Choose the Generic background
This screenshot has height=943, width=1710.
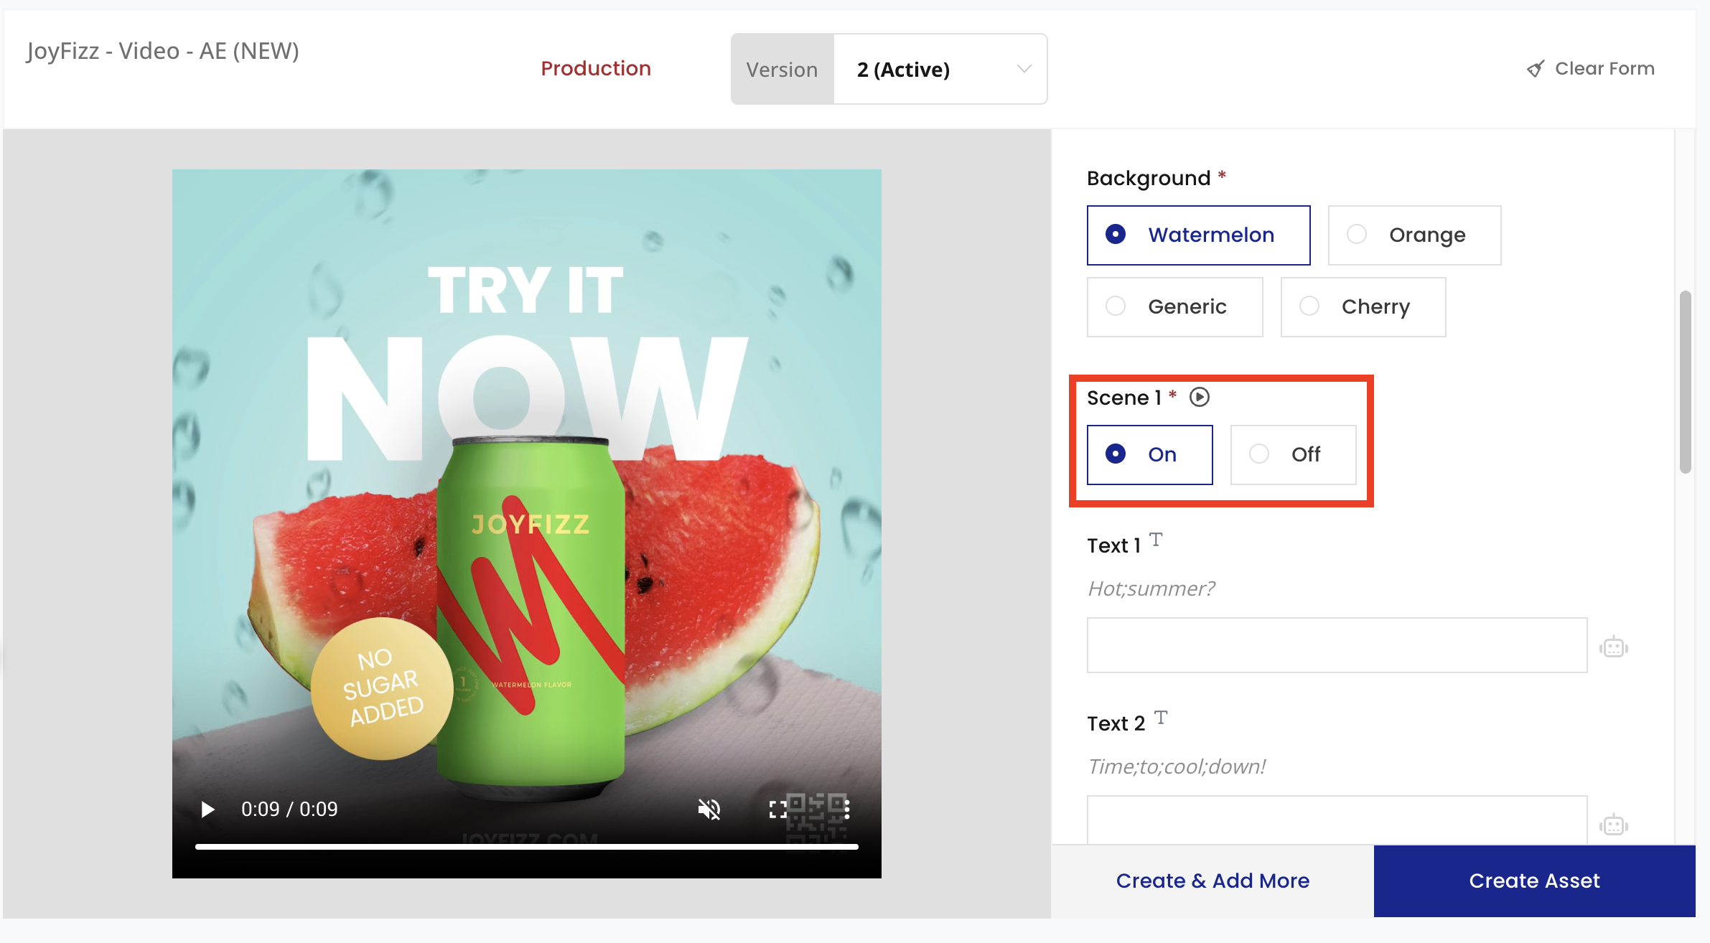pyautogui.click(x=1174, y=307)
